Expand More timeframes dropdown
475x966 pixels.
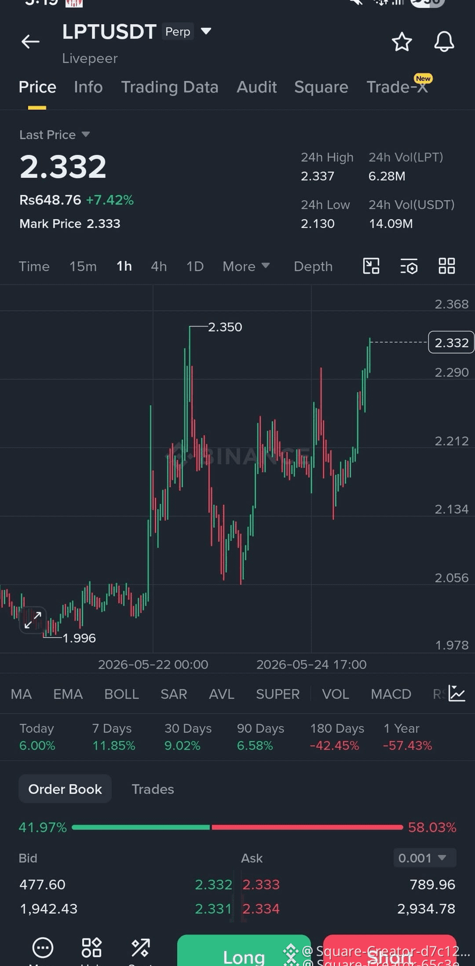pyautogui.click(x=246, y=266)
